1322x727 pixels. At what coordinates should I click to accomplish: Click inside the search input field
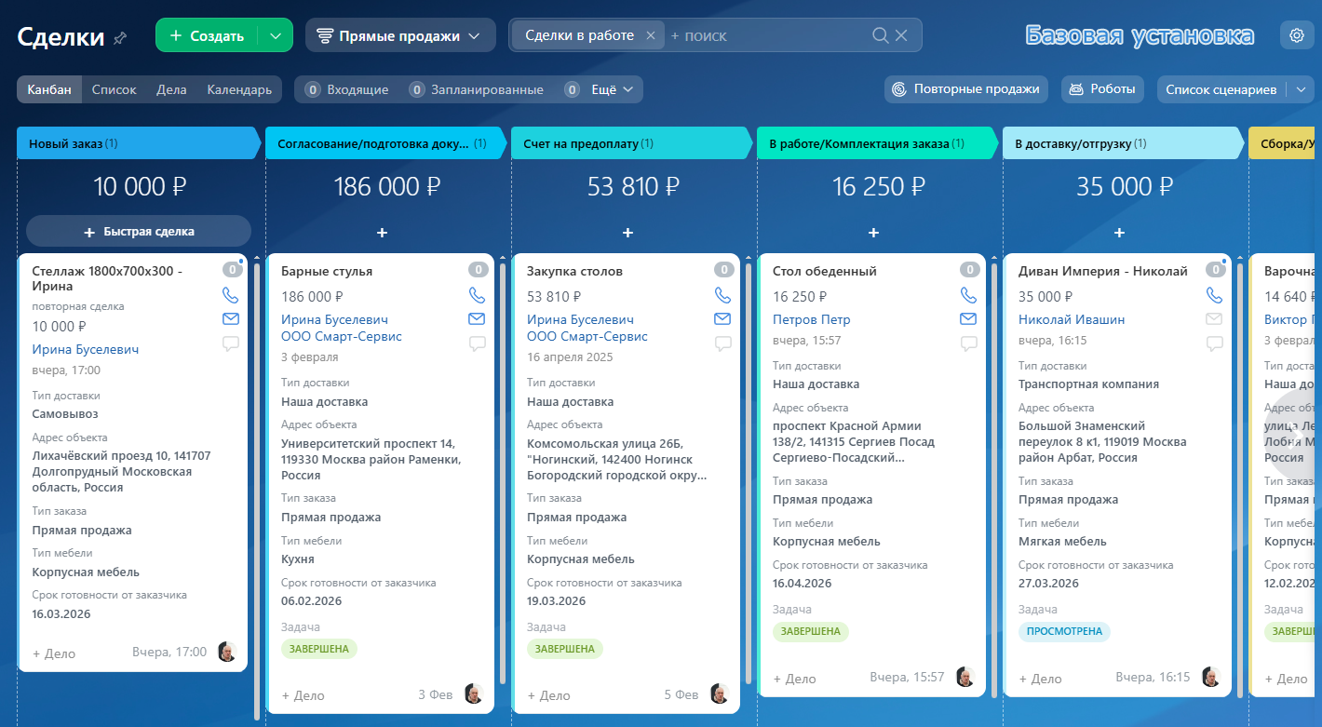tap(768, 35)
